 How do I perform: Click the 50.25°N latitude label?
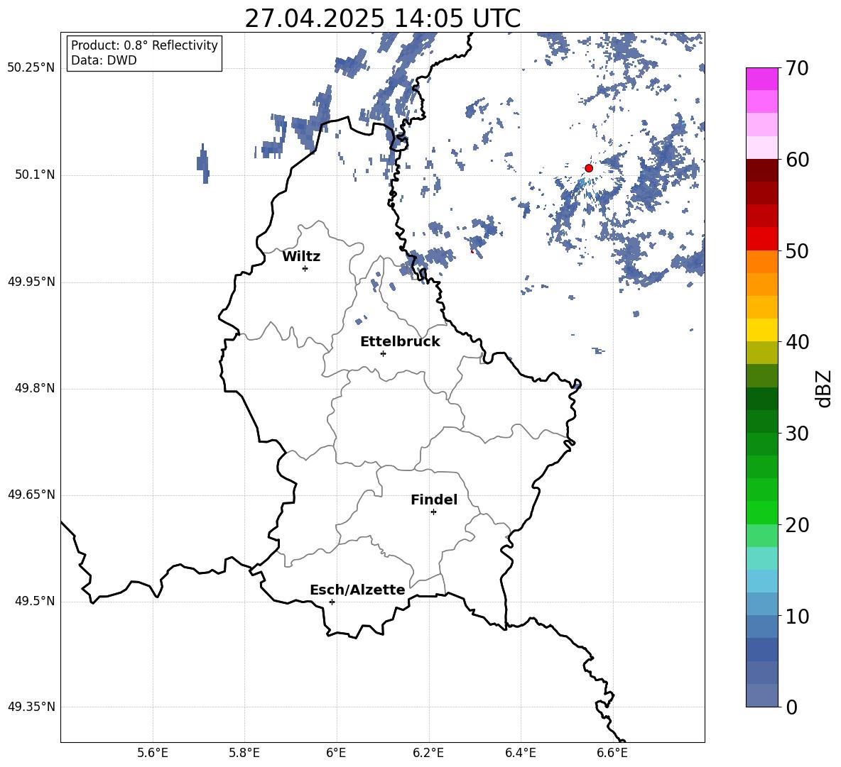pos(31,68)
